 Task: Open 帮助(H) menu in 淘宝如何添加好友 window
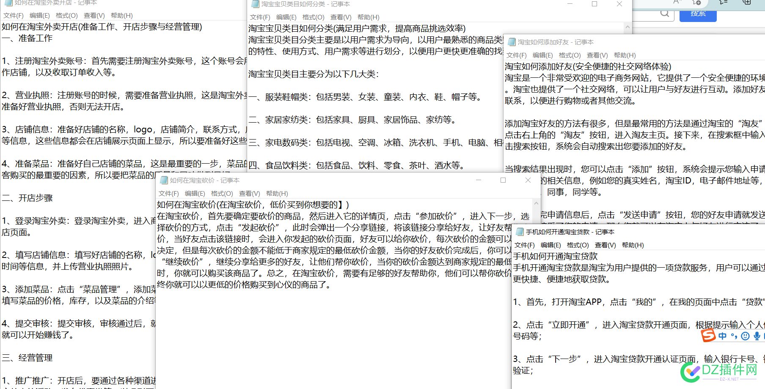click(625, 55)
